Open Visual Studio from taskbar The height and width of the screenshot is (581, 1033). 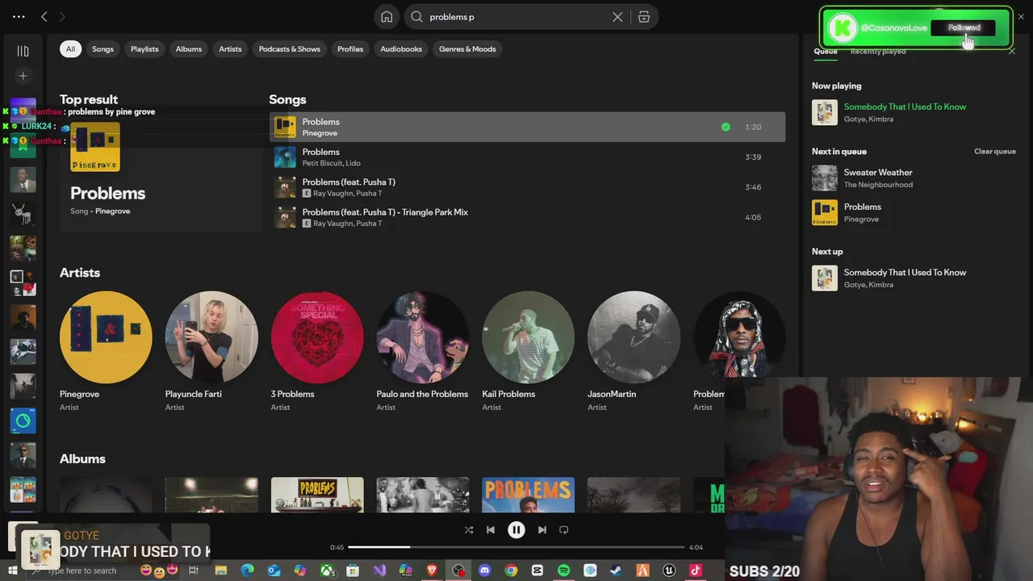tap(379, 571)
